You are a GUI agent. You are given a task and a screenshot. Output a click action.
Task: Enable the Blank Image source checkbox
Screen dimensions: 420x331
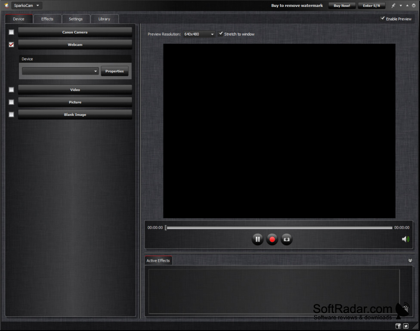(11, 114)
